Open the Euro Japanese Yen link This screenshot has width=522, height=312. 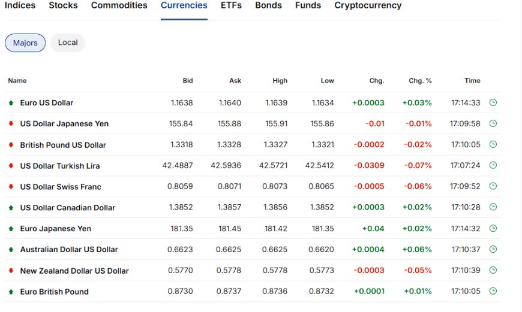click(x=56, y=229)
